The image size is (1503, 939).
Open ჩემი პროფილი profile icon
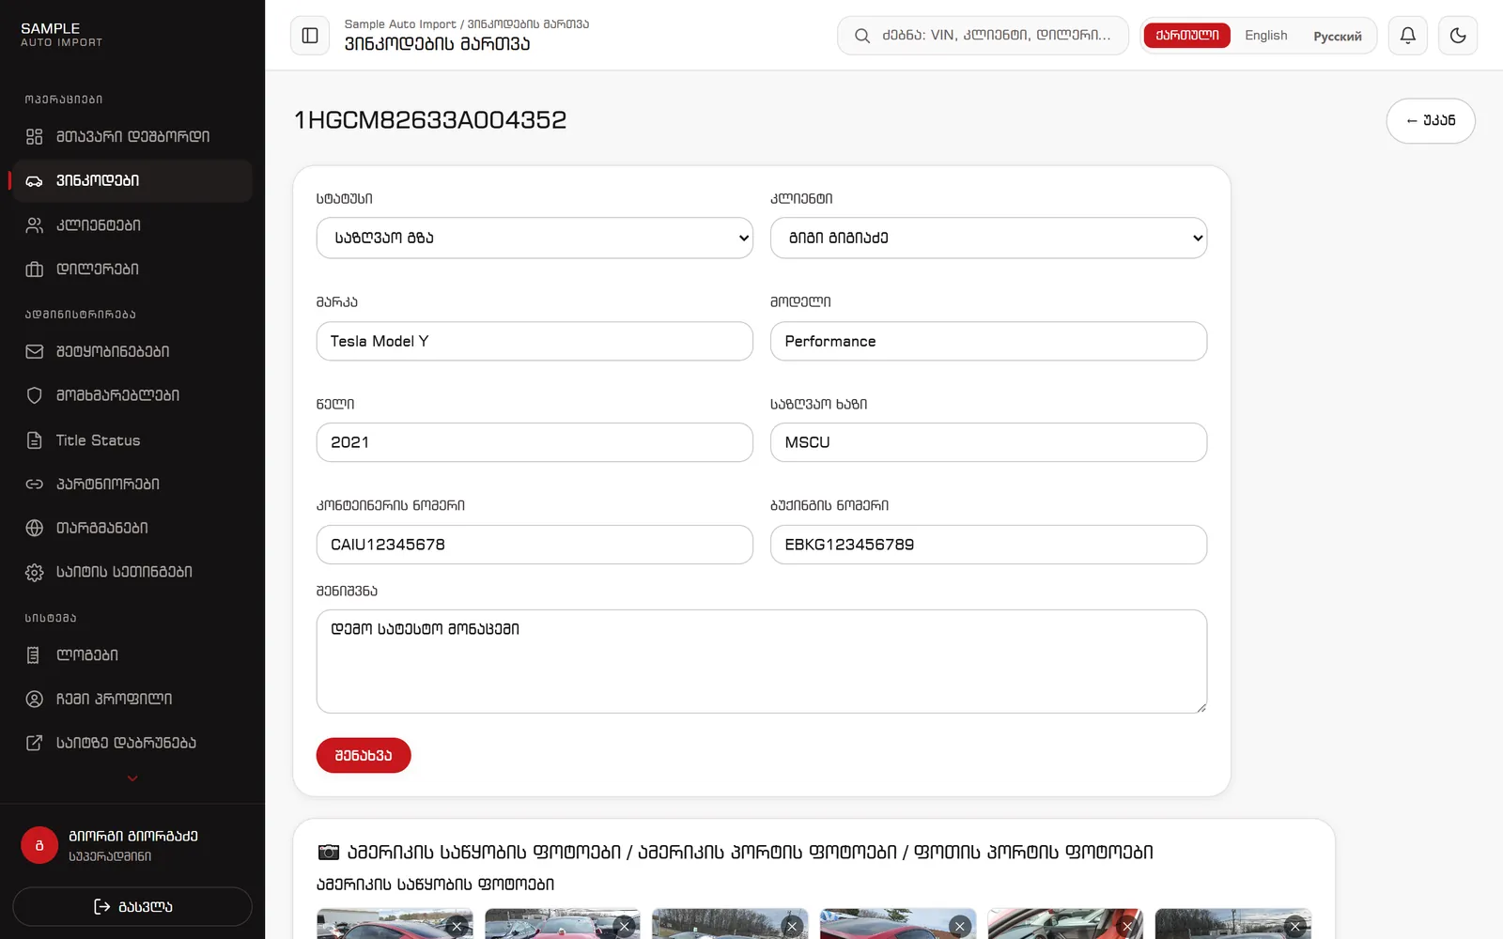pyautogui.click(x=35, y=699)
